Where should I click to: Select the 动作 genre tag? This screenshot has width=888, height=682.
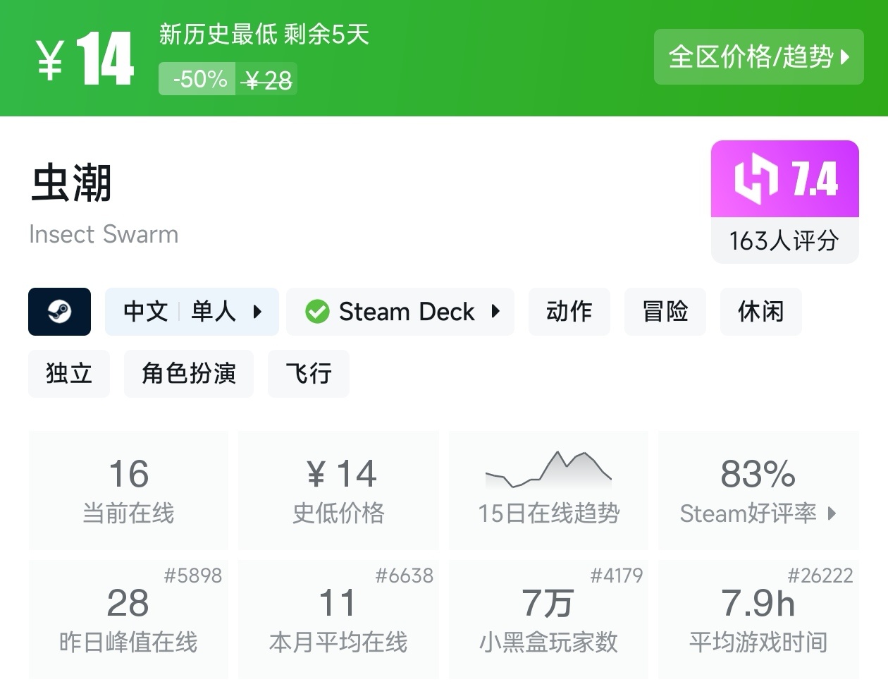[569, 312]
